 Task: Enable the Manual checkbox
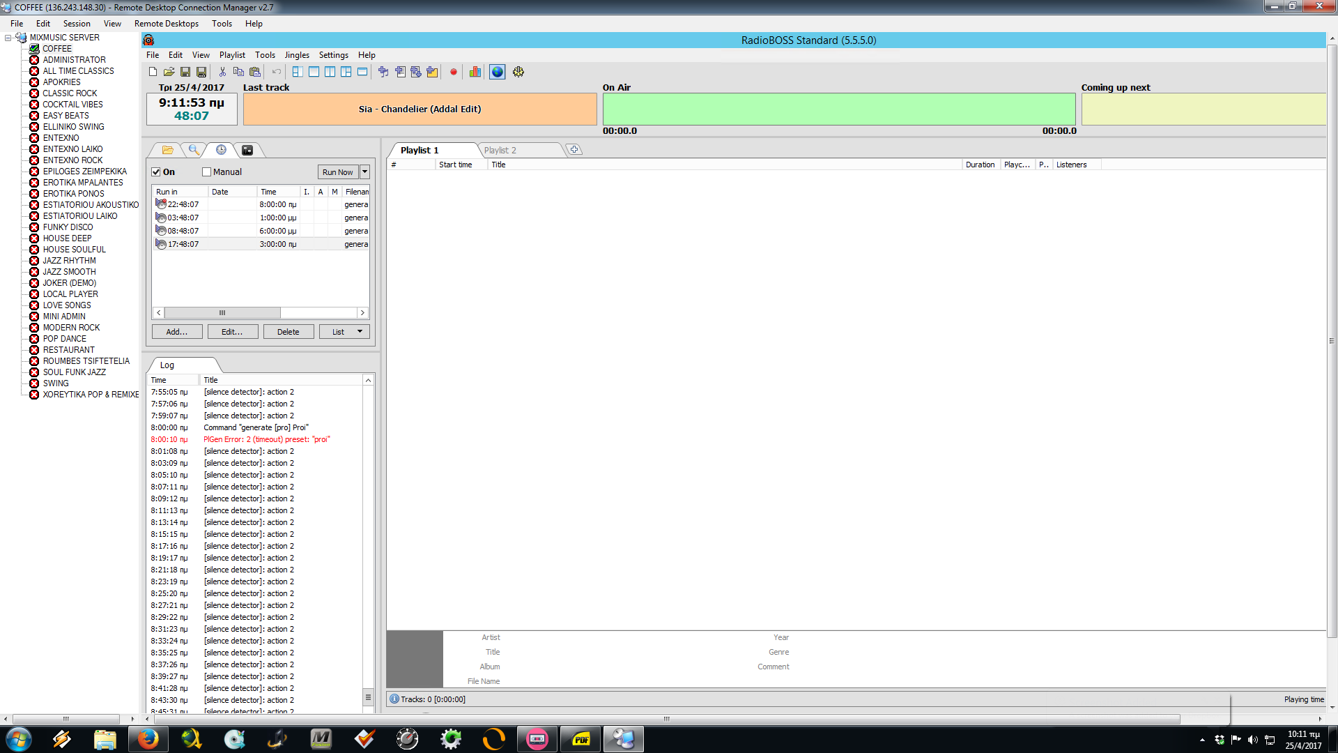(x=206, y=172)
